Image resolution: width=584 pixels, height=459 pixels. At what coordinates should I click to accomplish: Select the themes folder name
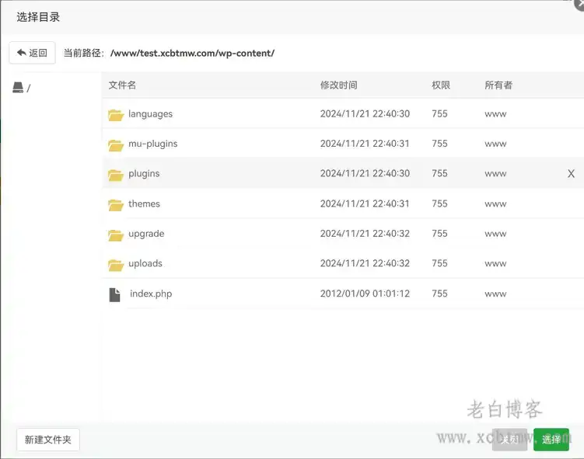(x=144, y=203)
